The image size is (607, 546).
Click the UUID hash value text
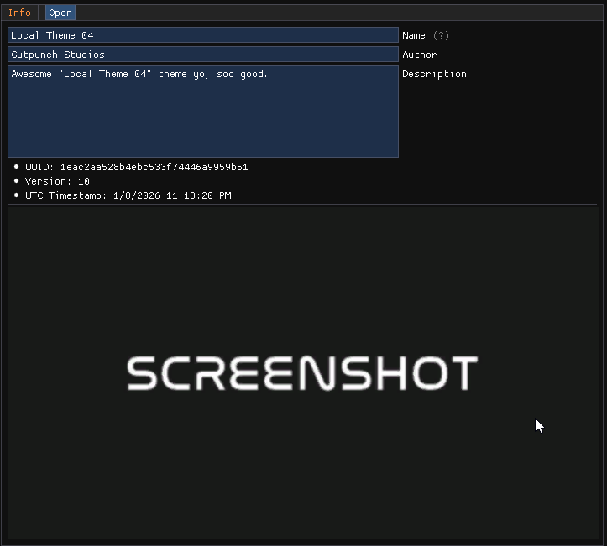[154, 167]
